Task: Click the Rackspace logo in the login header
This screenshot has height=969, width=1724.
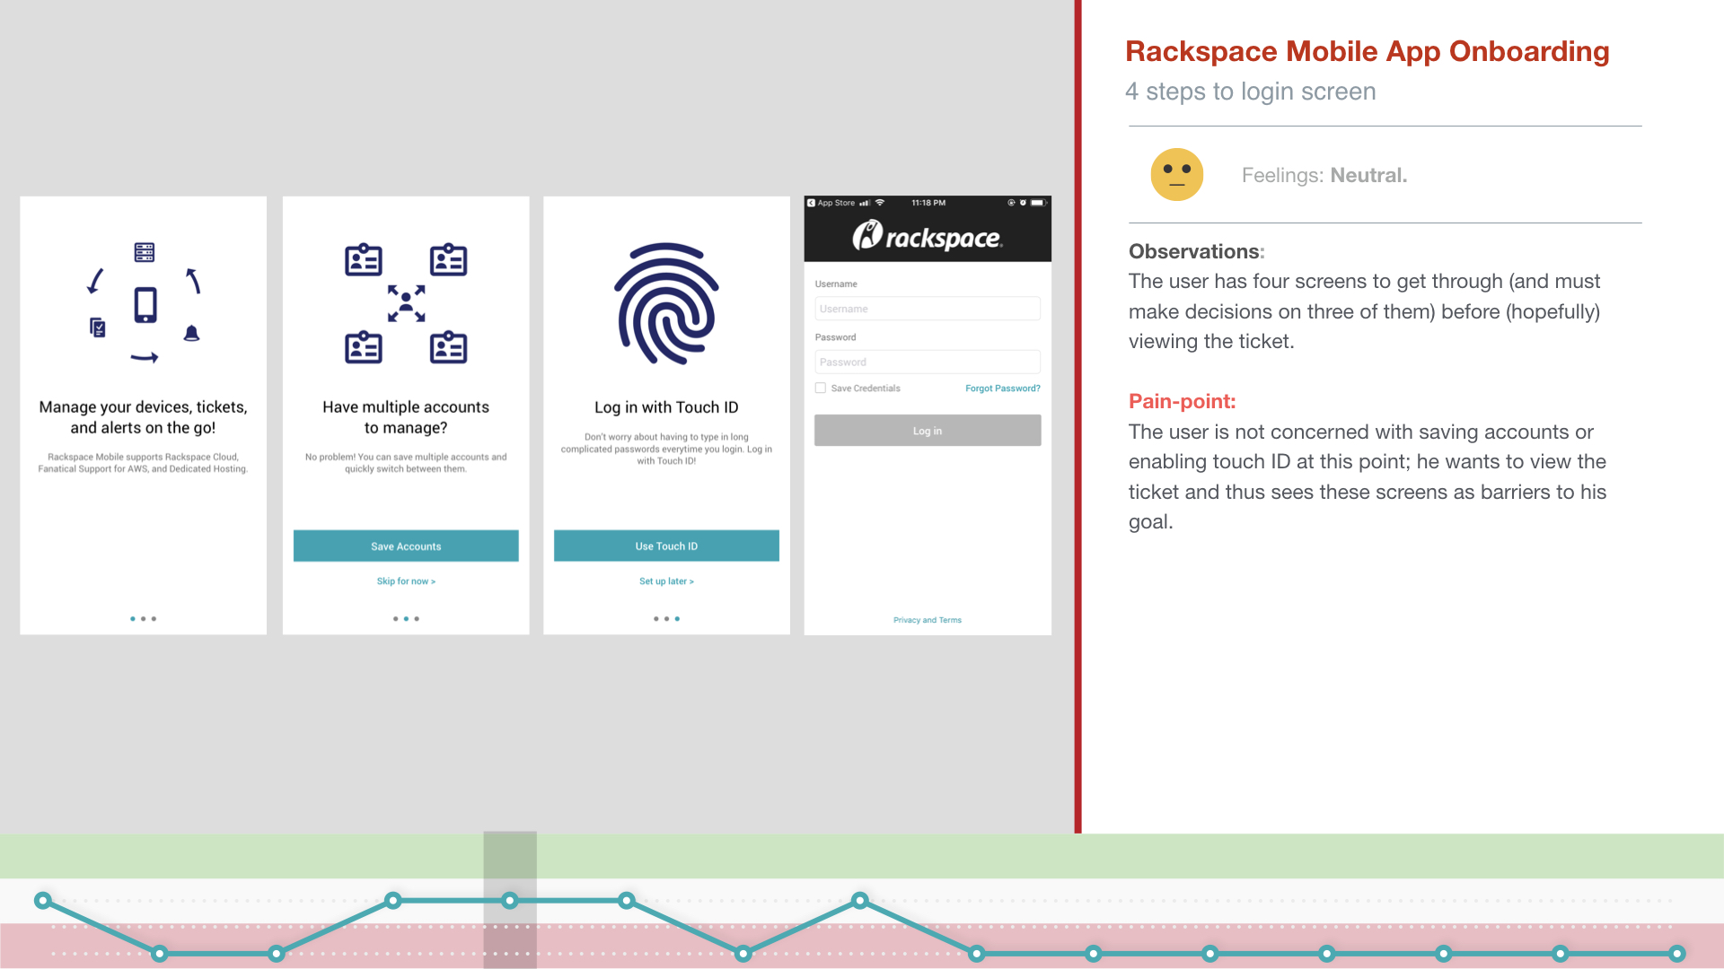Action: pyautogui.click(x=927, y=236)
